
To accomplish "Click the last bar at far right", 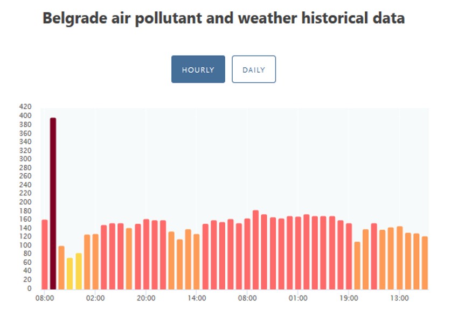I will (x=425, y=263).
